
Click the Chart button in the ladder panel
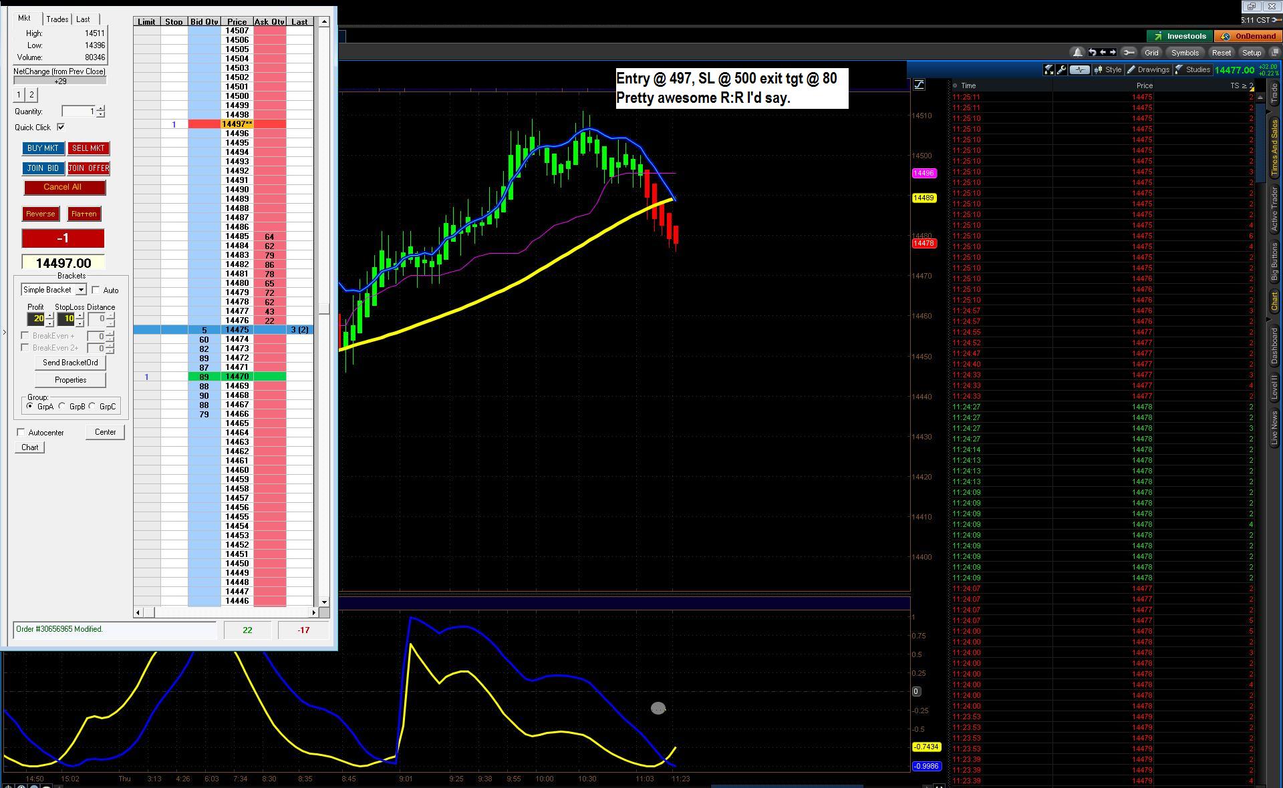[x=29, y=447]
